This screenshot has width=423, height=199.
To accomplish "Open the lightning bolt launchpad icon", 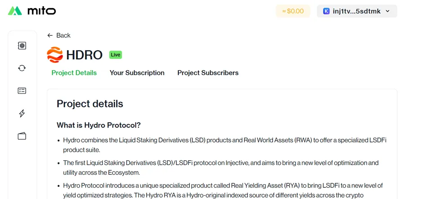I will click(22, 113).
